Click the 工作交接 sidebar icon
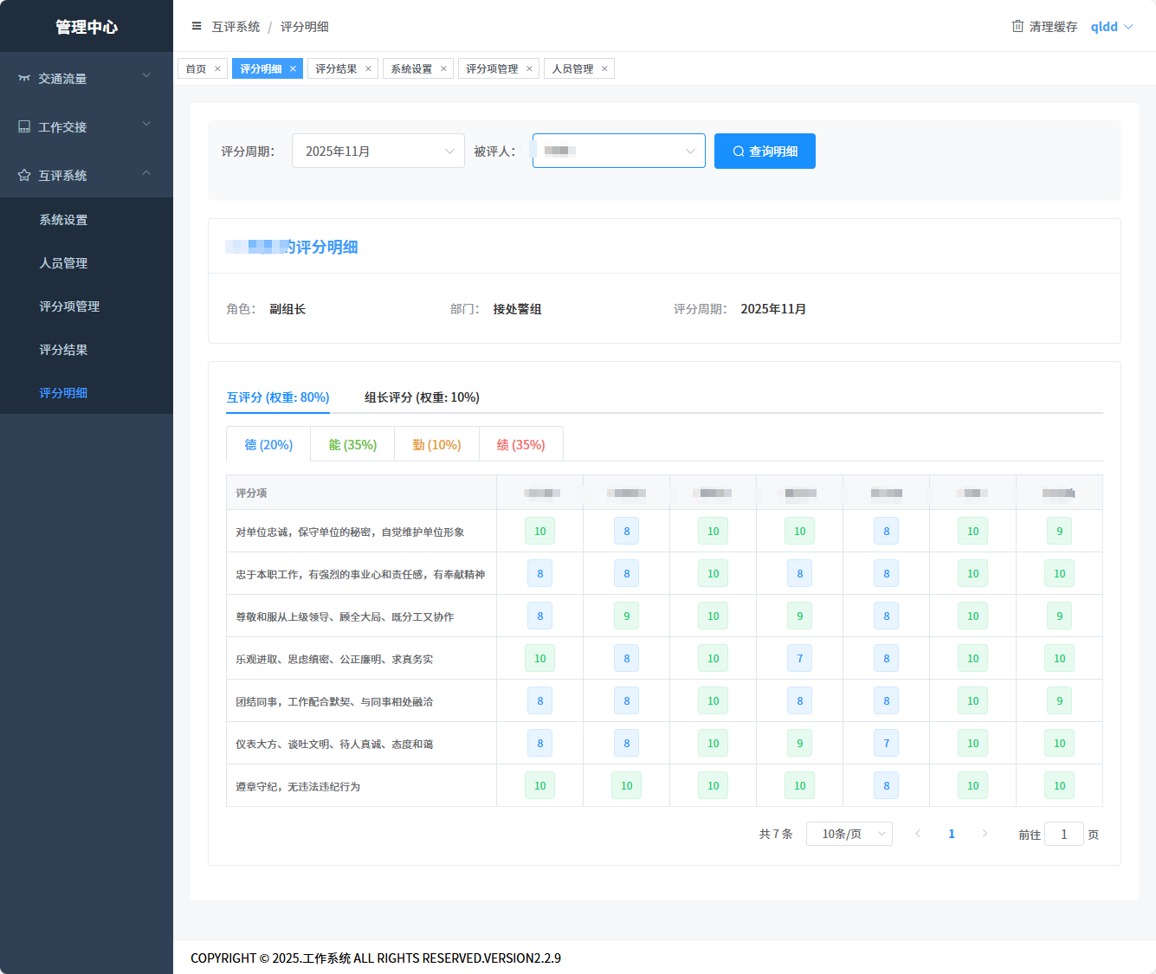Viewport: 1156px width, 974px height. point(24,126)
